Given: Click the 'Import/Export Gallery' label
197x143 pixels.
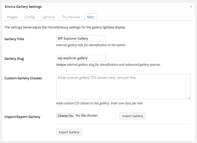Looking at the screenshot, I should [22, 117].
